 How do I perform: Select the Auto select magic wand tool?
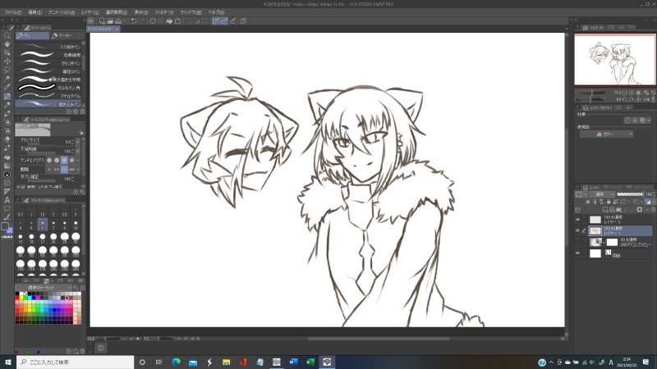[x=7, y=79]
